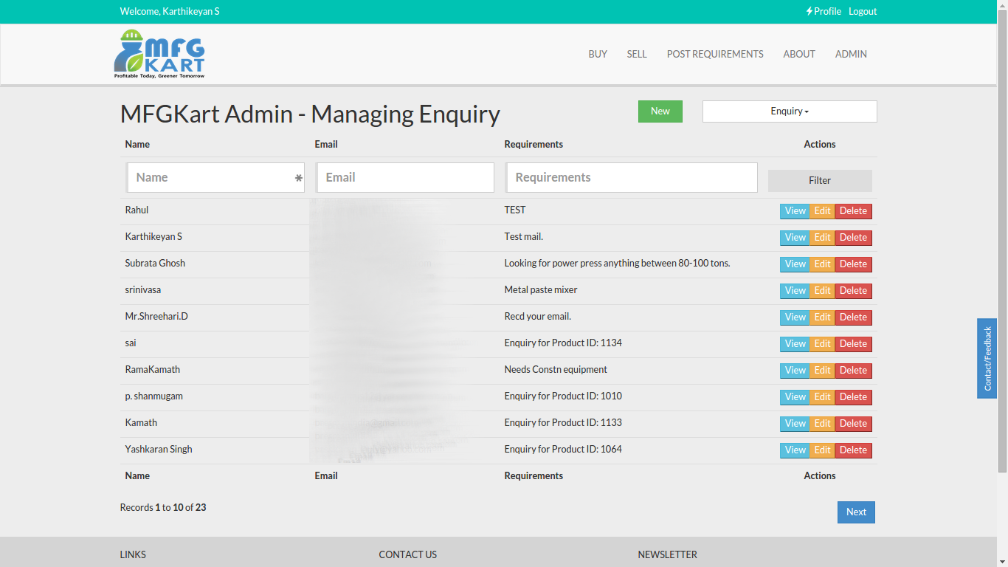This screenshot has height=567, width=1008.
Task: Log out via the Logout link
Action: click(x=863, y=11)
